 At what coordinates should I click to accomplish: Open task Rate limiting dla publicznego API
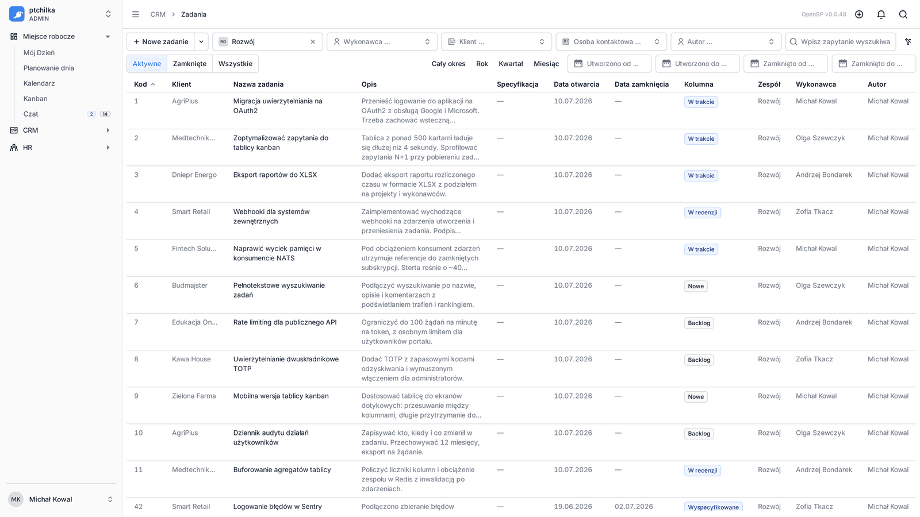pyautogui.click(x=285, y=322)
